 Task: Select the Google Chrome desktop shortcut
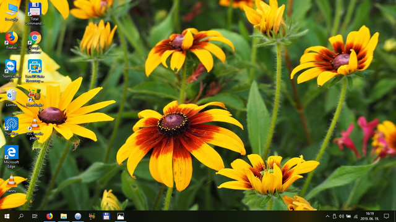point(35,43)
